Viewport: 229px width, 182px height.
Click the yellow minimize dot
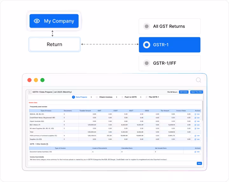coord(36,80)
